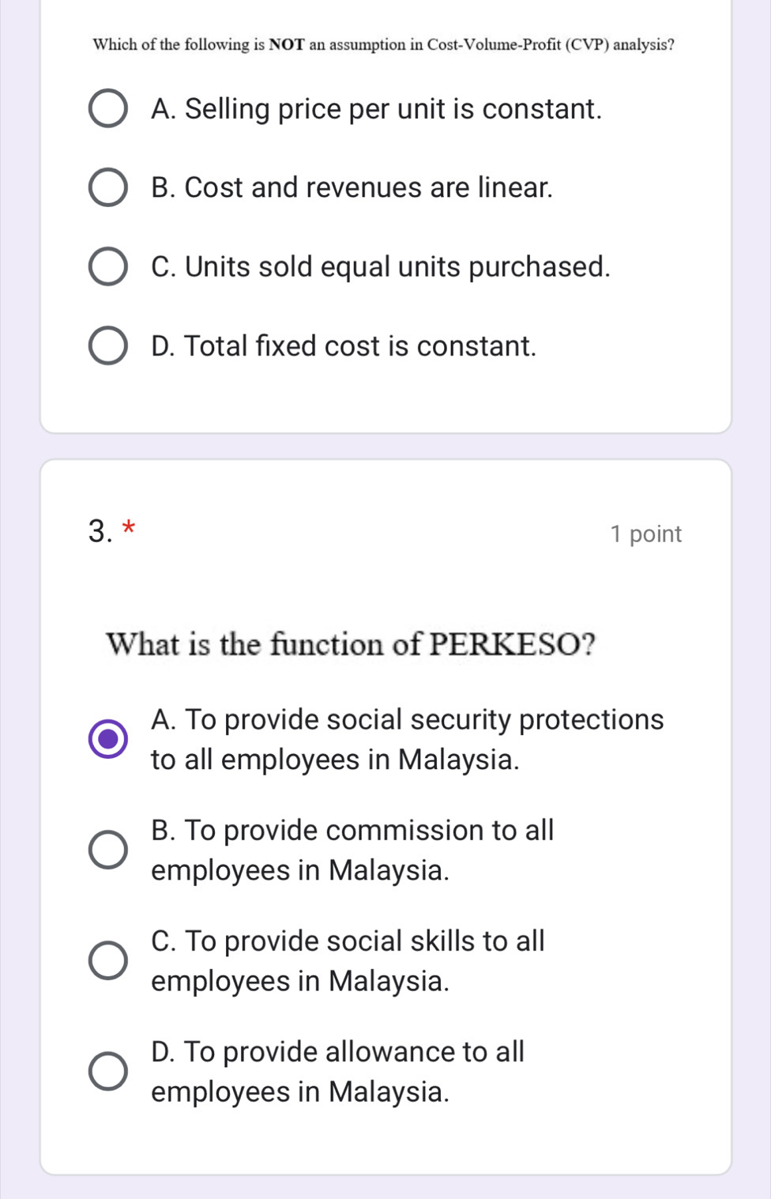The image size is (771, 1199).
Task: Click label 'C. To provide social skills to all'
Action: [x=348, y=941]
